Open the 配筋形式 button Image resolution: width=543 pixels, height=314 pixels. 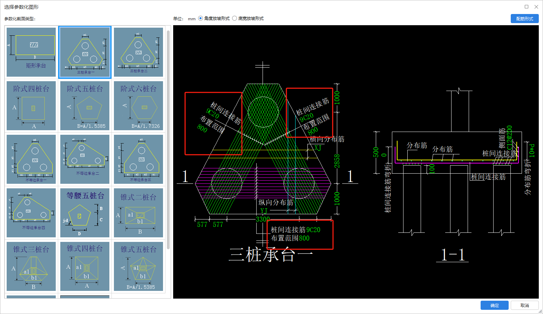524,19
